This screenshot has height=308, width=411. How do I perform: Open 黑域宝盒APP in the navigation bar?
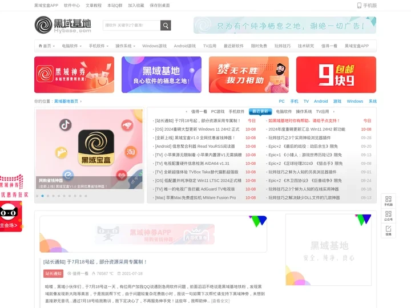(356, 46)
